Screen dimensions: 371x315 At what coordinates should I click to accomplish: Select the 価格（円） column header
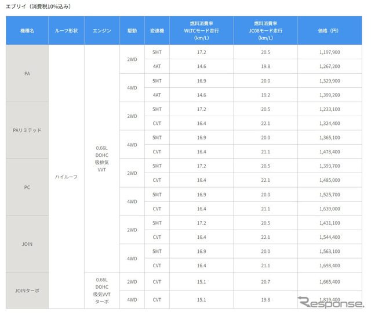coord(330,31)
